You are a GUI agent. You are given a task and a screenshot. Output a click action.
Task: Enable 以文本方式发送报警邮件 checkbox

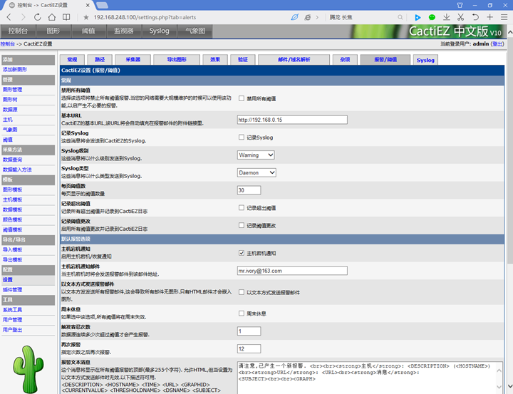click(x=242, y=292)
